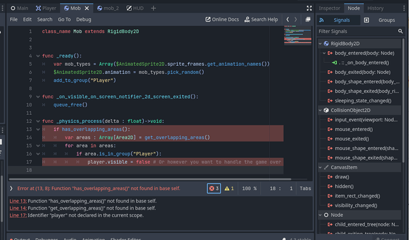Fold the for loop at line 15
The height and width of the screenshot is (240, 409).
(x=38, y=146)
